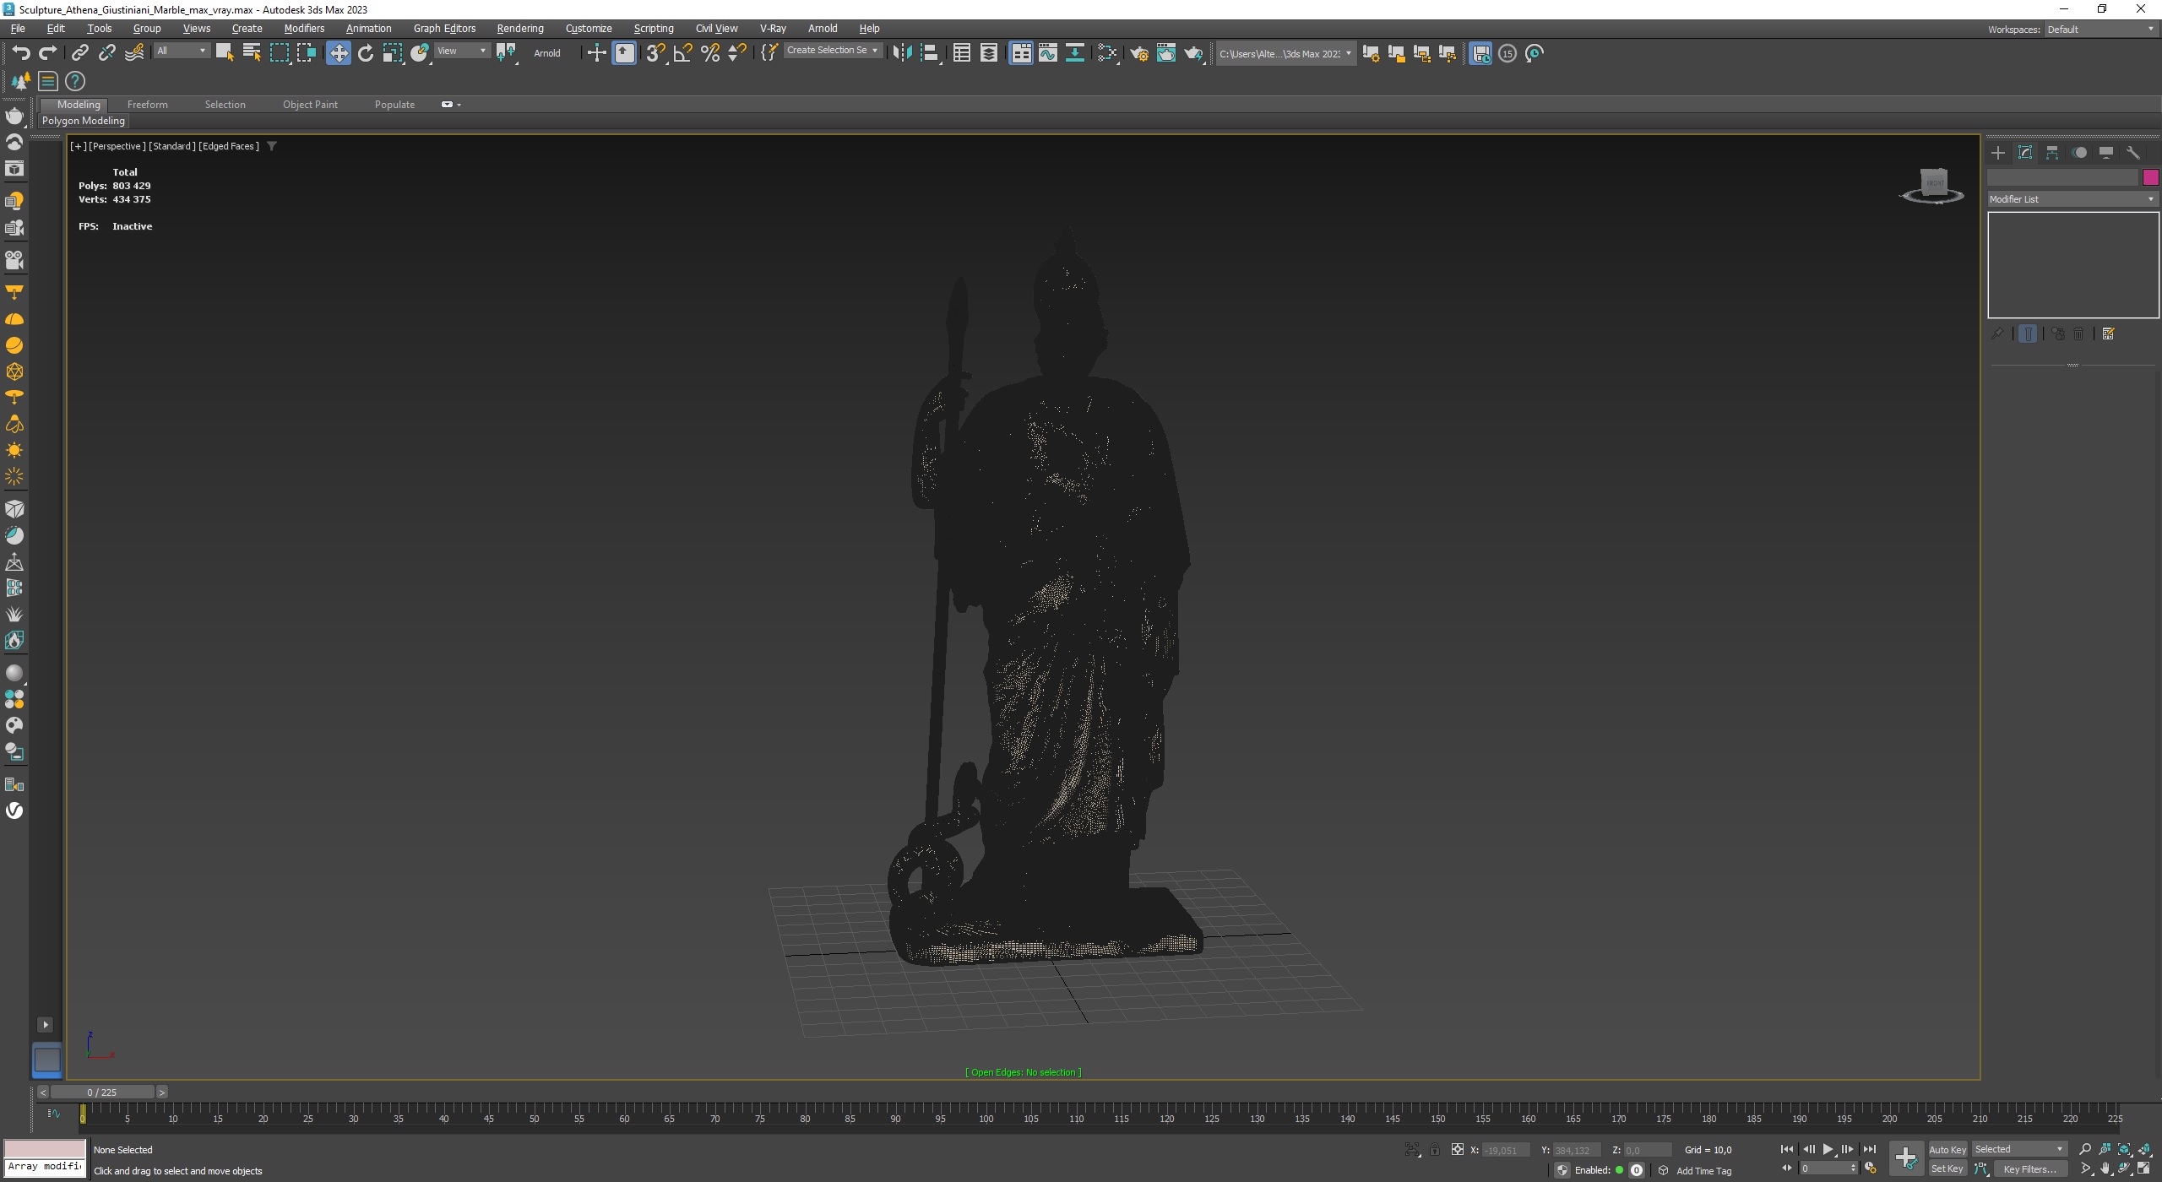2162x1182 pixels.
Task: Toggle Auto Key animation mode
Action: pyautogui.click(x=1947, y=1149)
